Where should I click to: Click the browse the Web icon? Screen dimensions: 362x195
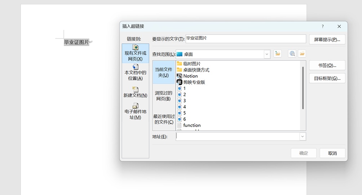coord(292,54)
